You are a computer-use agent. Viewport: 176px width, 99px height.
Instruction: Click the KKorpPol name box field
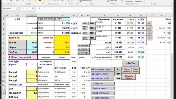[8, 8]
